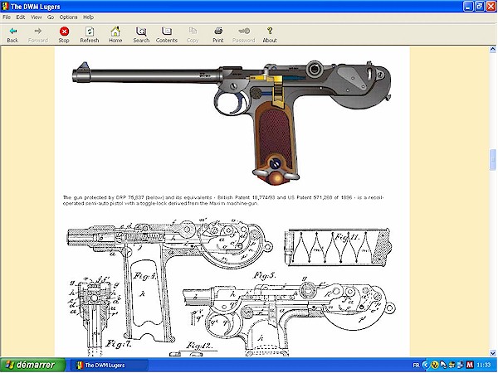Screen dimensions: 498x373
Task: Stop loading with the red Stop icon
Action: coord(64,31)
